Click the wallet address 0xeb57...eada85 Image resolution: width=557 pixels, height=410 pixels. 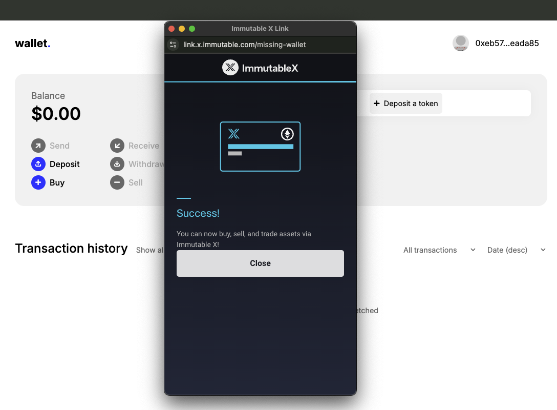507,43
